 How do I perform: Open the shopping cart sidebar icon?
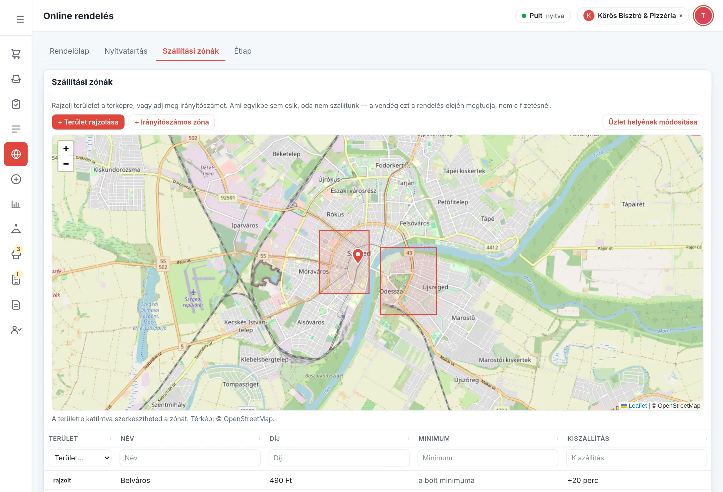pos(16,54)
